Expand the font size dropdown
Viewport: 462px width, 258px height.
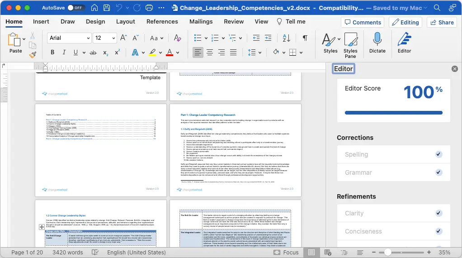coord(113,38)
